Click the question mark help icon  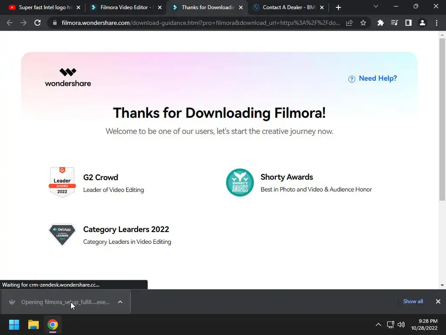352,79
